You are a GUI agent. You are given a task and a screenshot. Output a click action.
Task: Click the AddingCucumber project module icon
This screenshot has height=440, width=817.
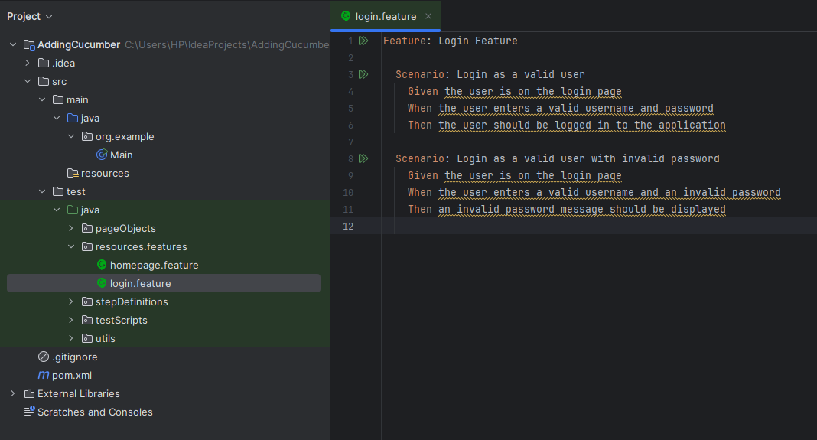pyautogui.click(x=29, y=45)
